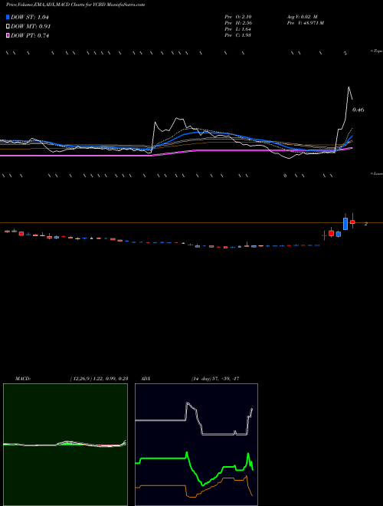Select the 'Pre C: 1.93' close value
The height and width of the screenshot is (506, 383).
[238, 35]
